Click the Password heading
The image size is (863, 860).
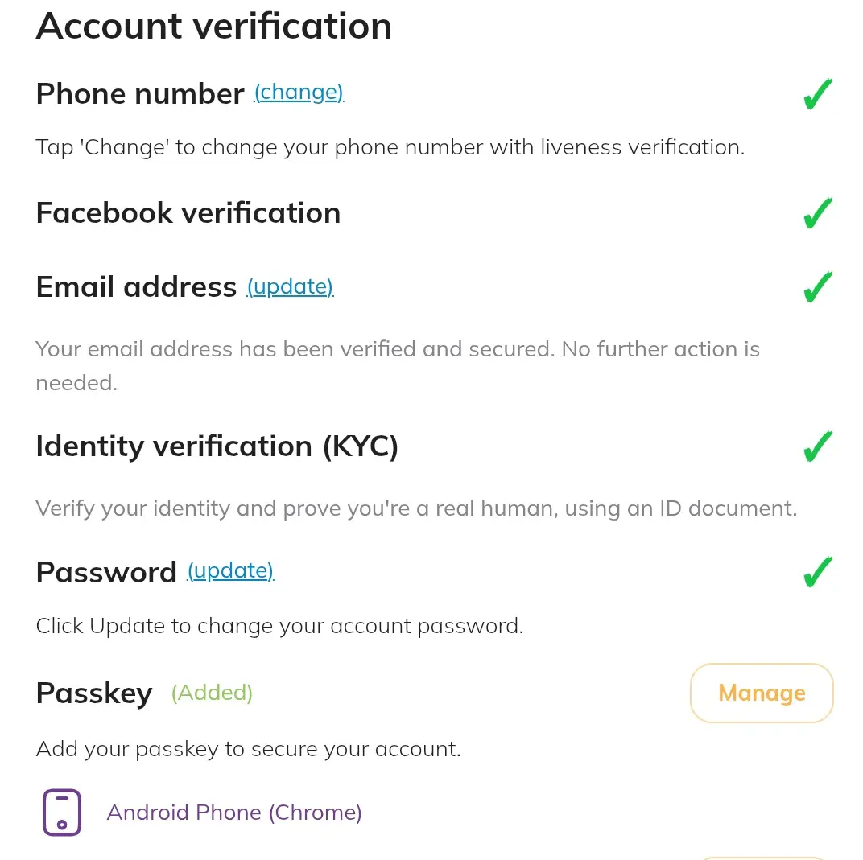click(106, 572)
